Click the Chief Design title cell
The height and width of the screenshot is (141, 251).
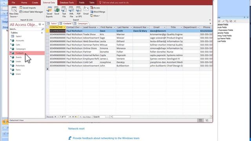175,66
